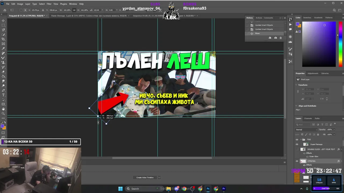Screen dimensions: 344x193
Task: Open the blend mode Normal dropdown
Action: 307,129
